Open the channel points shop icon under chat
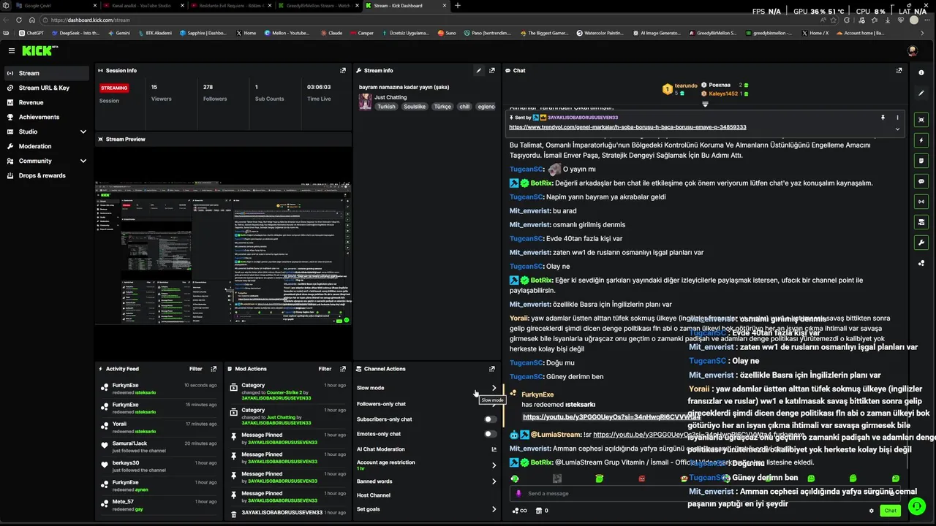Image resolution: width=936 pixels, height=526 pixels. point(538,511)
